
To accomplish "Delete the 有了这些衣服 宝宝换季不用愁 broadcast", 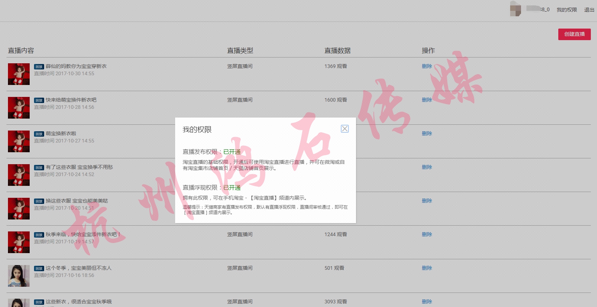I will pyautogui.click(x=427, y=167).
